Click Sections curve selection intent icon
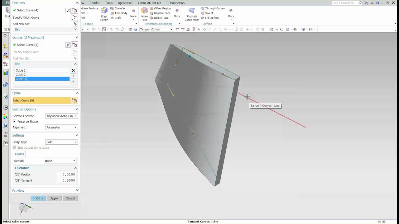The width and height of the screenshot is (399, 224). [75, 10]
